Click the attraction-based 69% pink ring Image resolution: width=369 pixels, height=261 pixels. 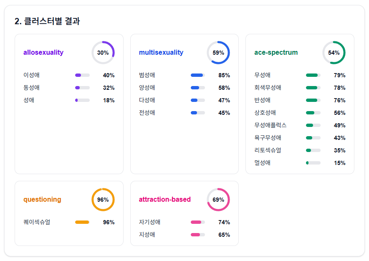pyautogui.click(x=218, y=200)
